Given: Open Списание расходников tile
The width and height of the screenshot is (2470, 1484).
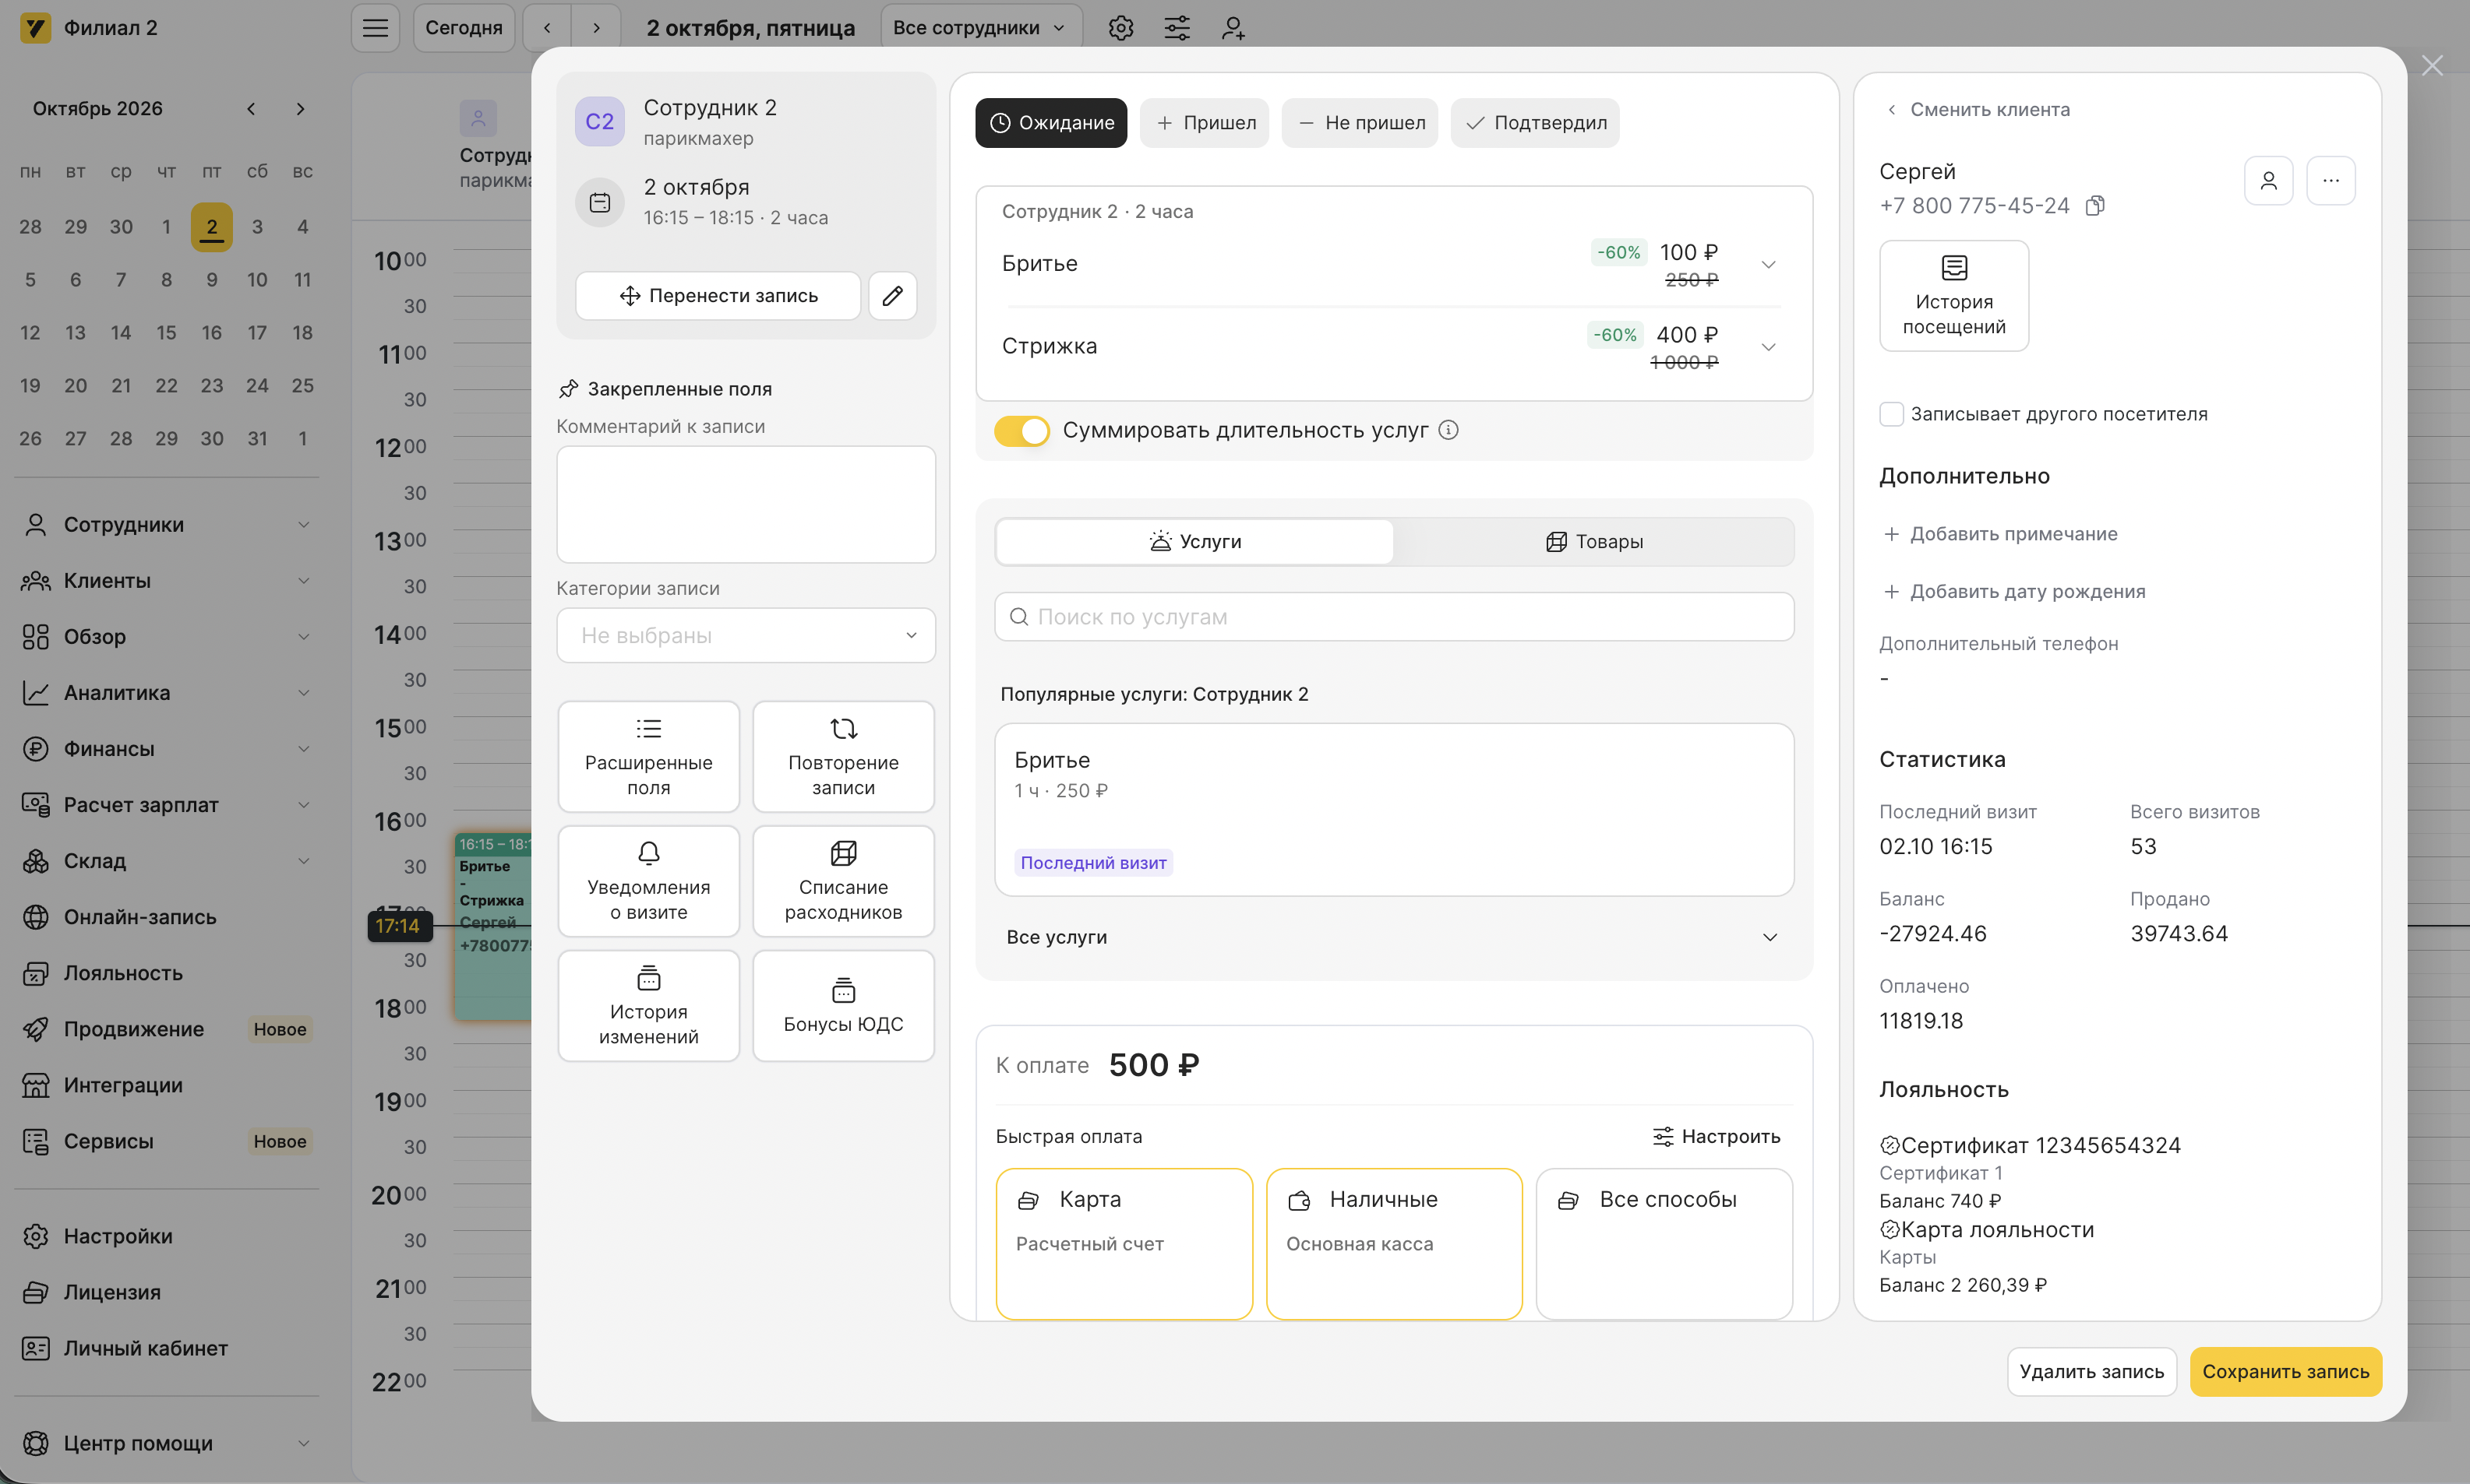Looking at the screenshot, I should click(842, 882).
